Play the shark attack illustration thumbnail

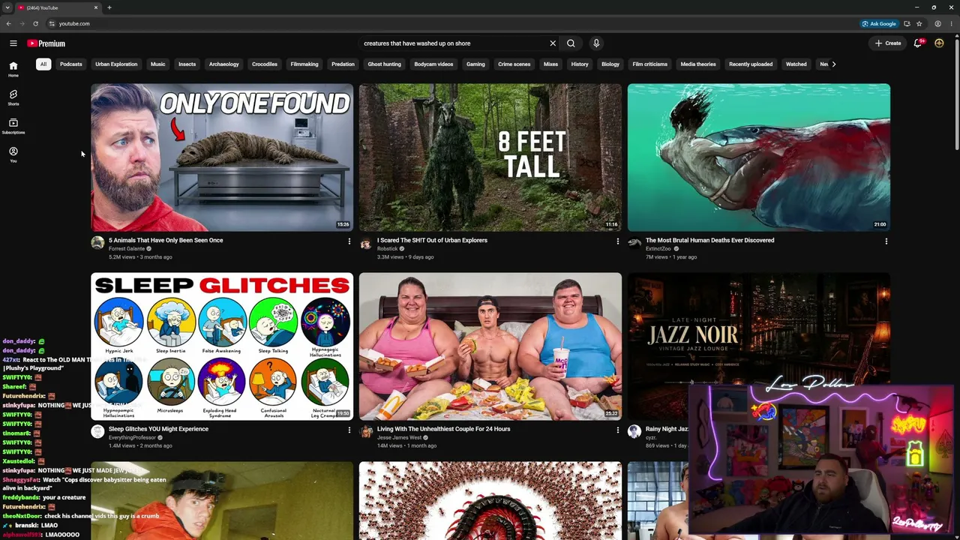pyautogui.click(x=759, y=157)
